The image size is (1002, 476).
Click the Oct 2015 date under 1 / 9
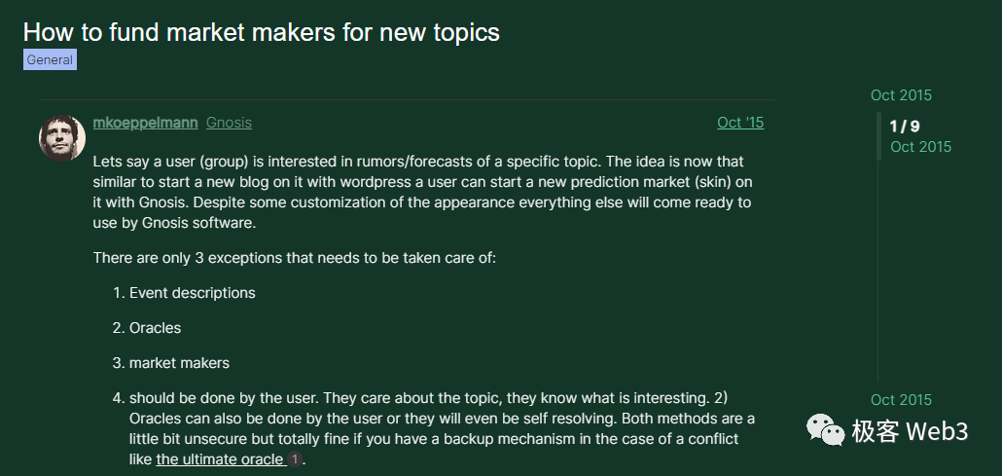point(920,147)
